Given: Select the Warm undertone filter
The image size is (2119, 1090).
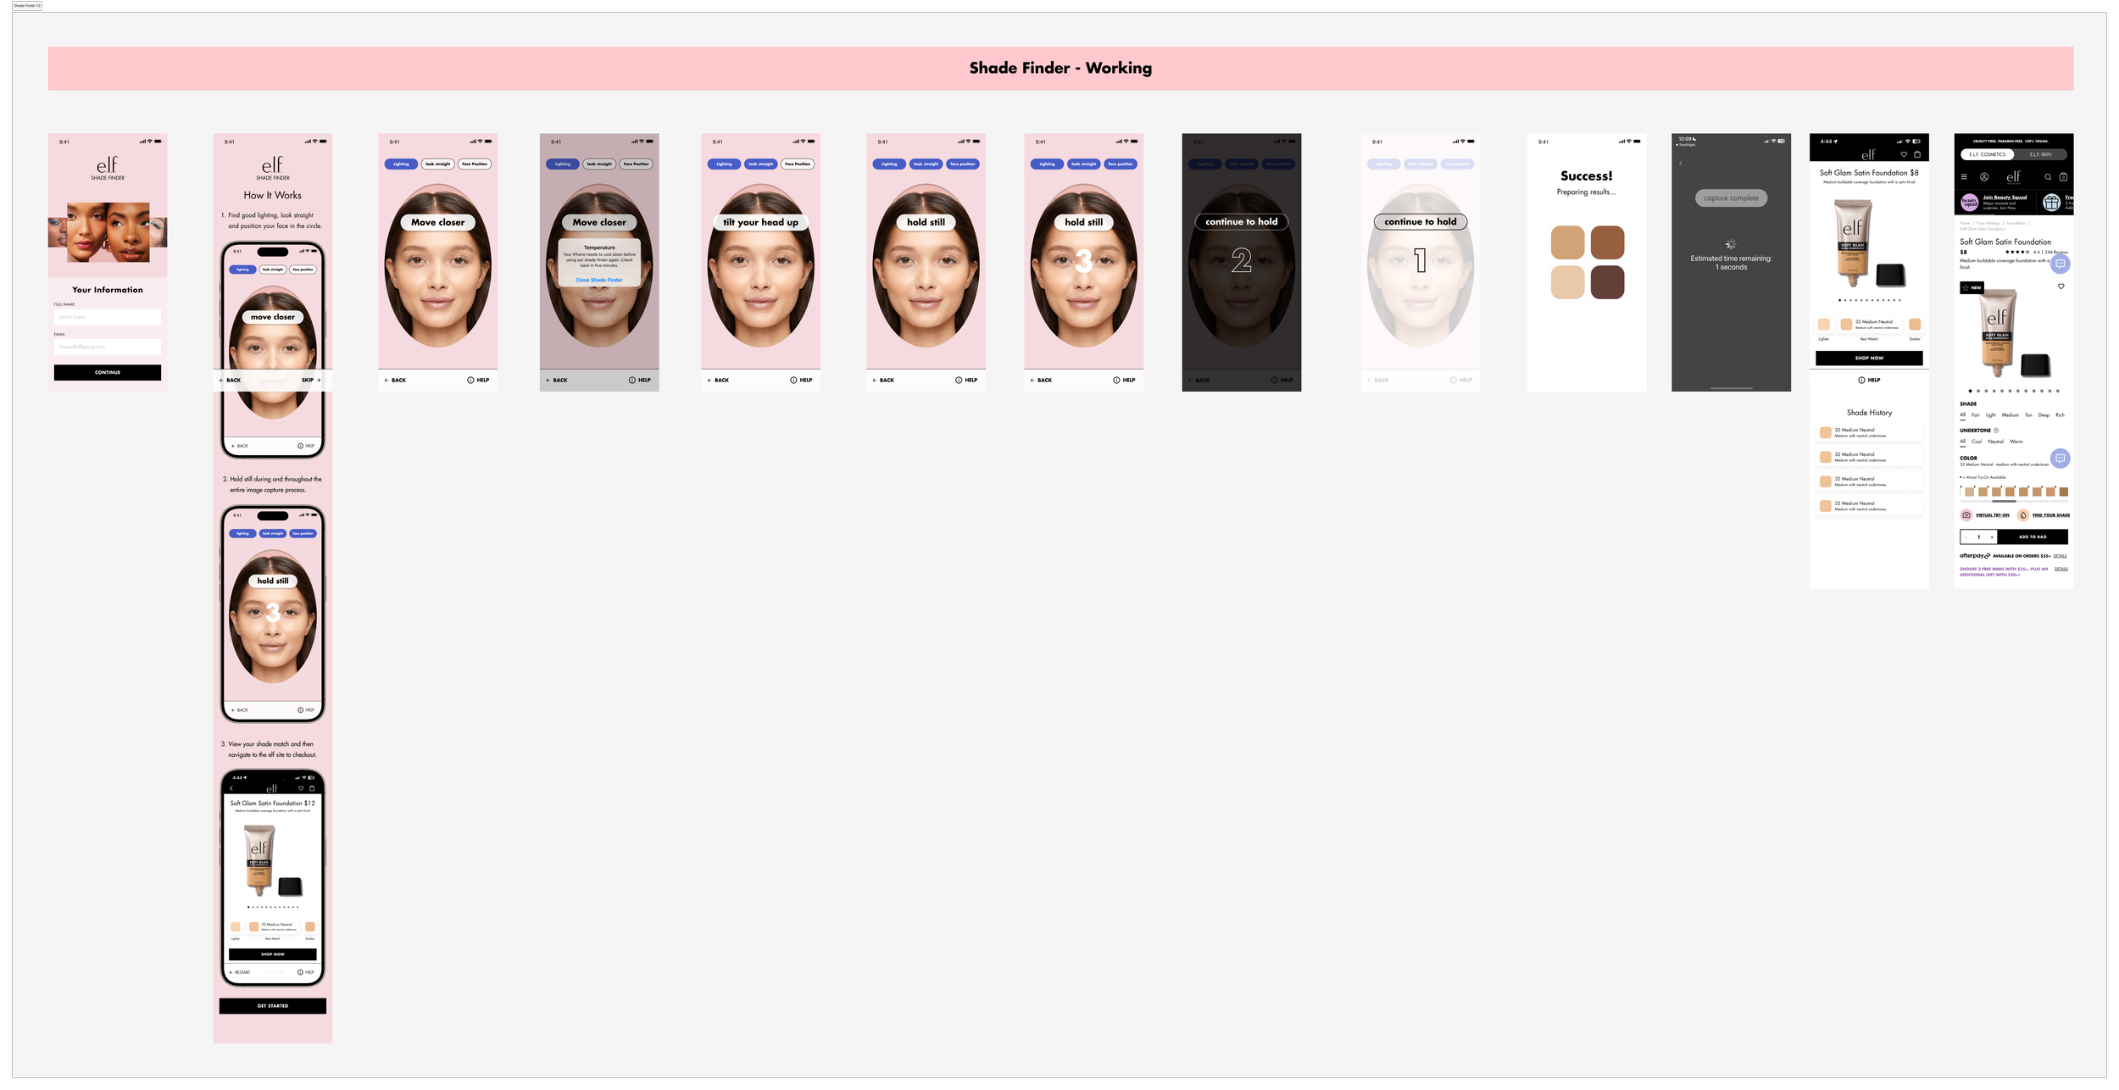Looking at the screenshot, I should pyautogui.click(x=2016, y=442).
